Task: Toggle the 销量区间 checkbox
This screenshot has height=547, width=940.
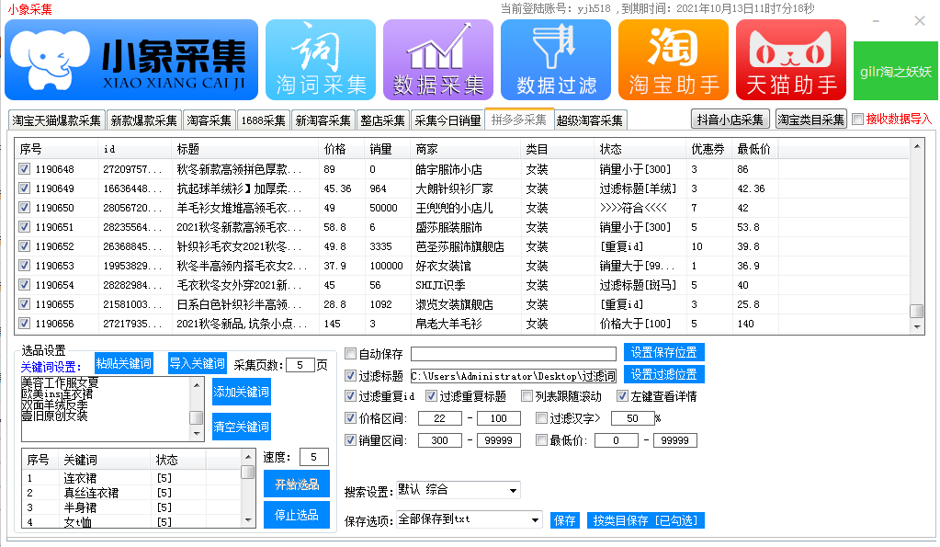Action: (x=351, y=440)
